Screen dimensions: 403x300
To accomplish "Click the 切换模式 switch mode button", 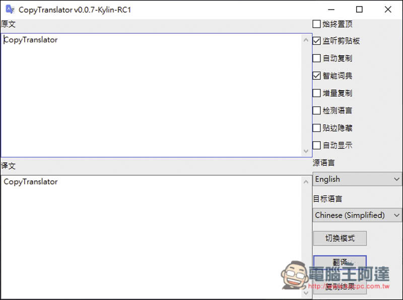I will click(x=340, y=238).
